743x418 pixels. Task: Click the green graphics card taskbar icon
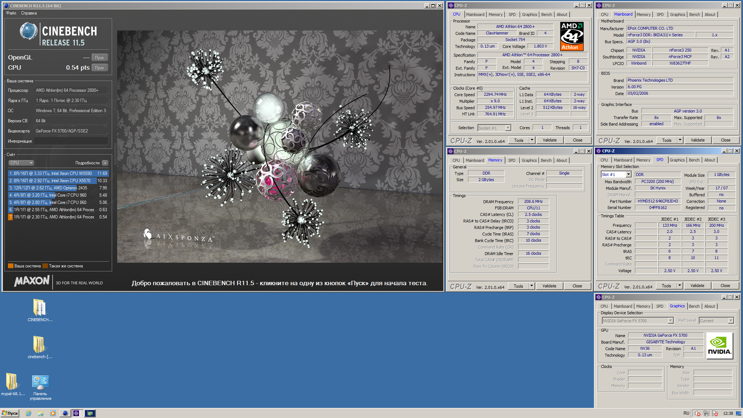click(x=90, y=413)
